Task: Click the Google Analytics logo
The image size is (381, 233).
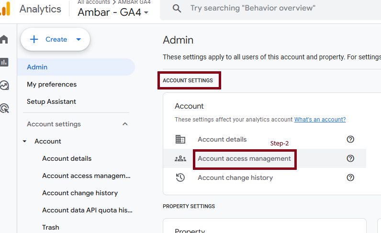Action: (x=5, y=9)
